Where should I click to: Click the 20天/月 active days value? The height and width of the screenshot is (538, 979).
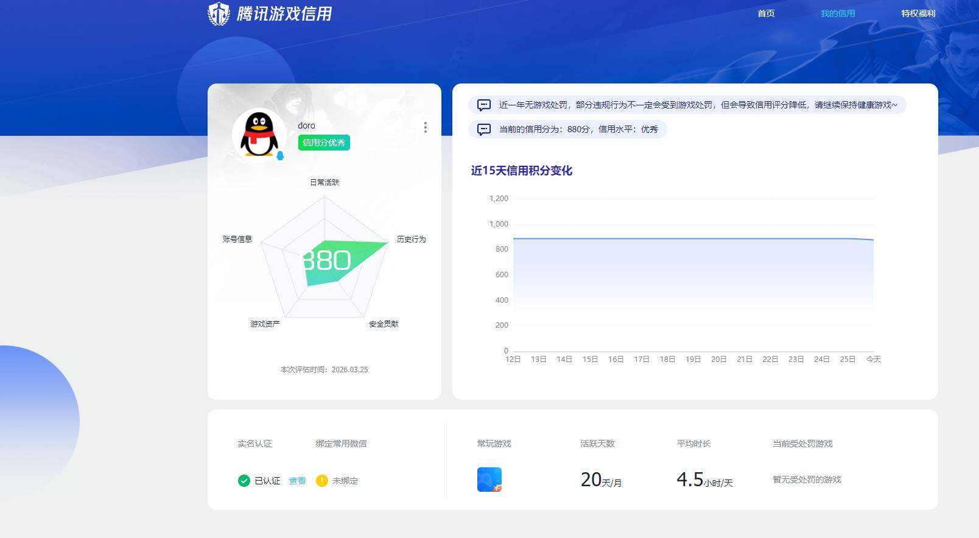pos(601,480)
